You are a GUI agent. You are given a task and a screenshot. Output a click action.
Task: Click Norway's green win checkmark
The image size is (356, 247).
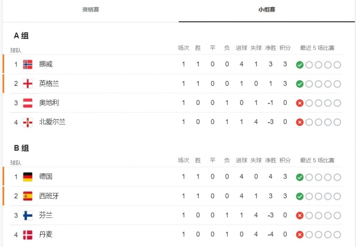click(300, 65)
